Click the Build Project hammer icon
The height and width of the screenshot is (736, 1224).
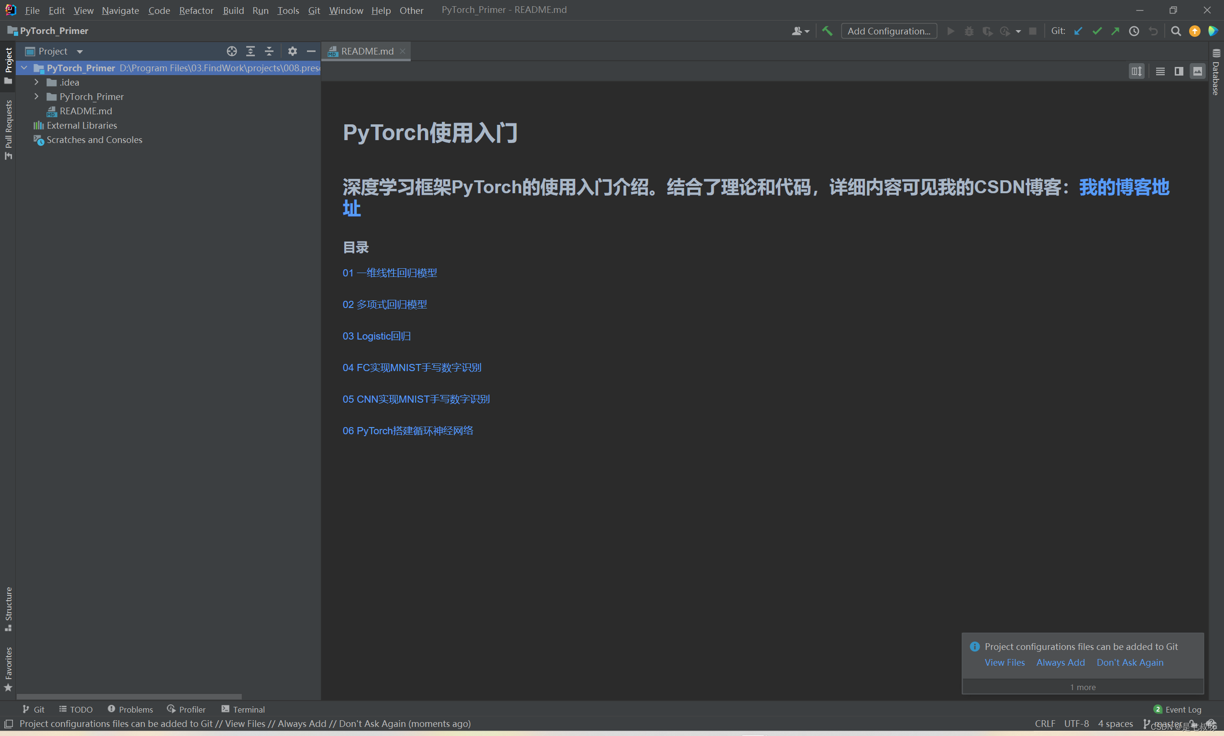827,31
